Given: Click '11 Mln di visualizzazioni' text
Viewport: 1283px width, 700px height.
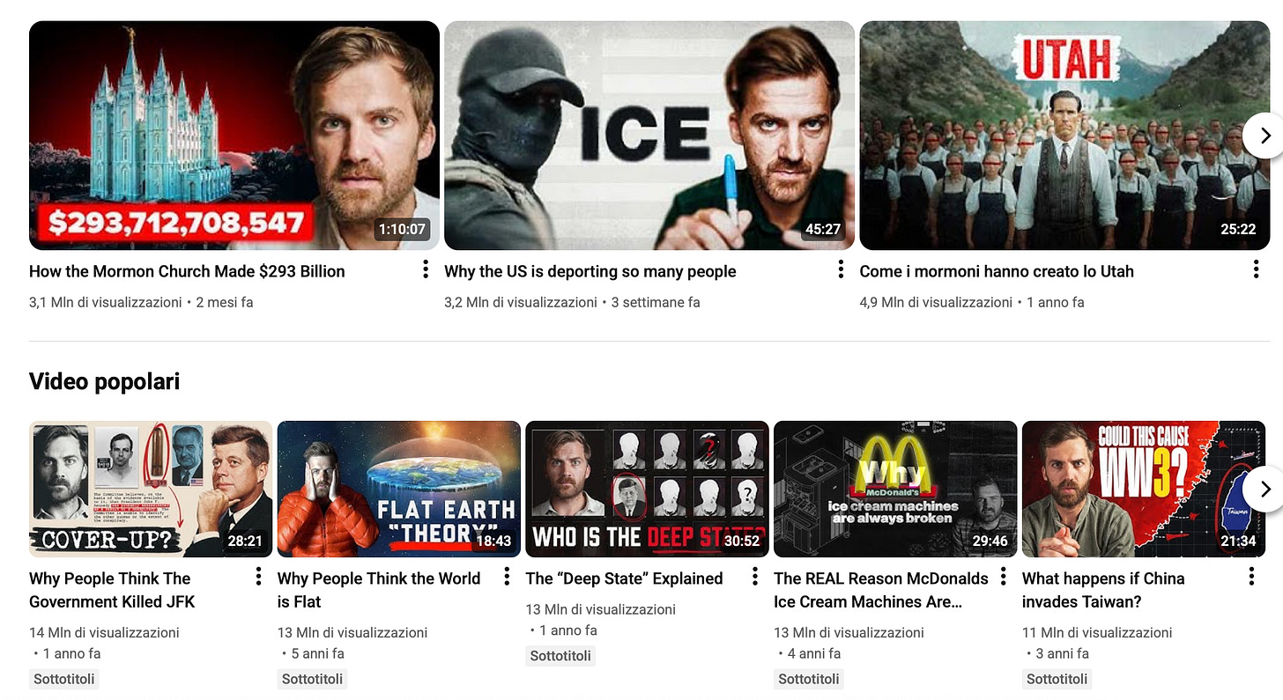Looking at the screenshot, I should pos(1097,632).
